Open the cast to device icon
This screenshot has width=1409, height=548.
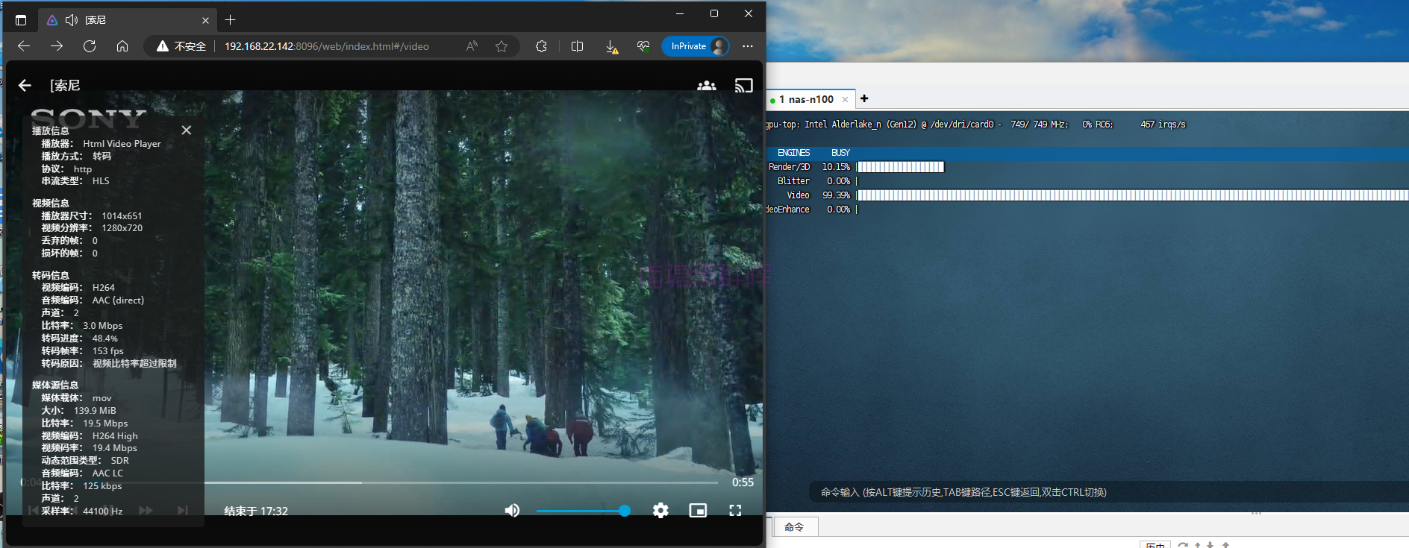pyautogui.click(x=744, y=86)
